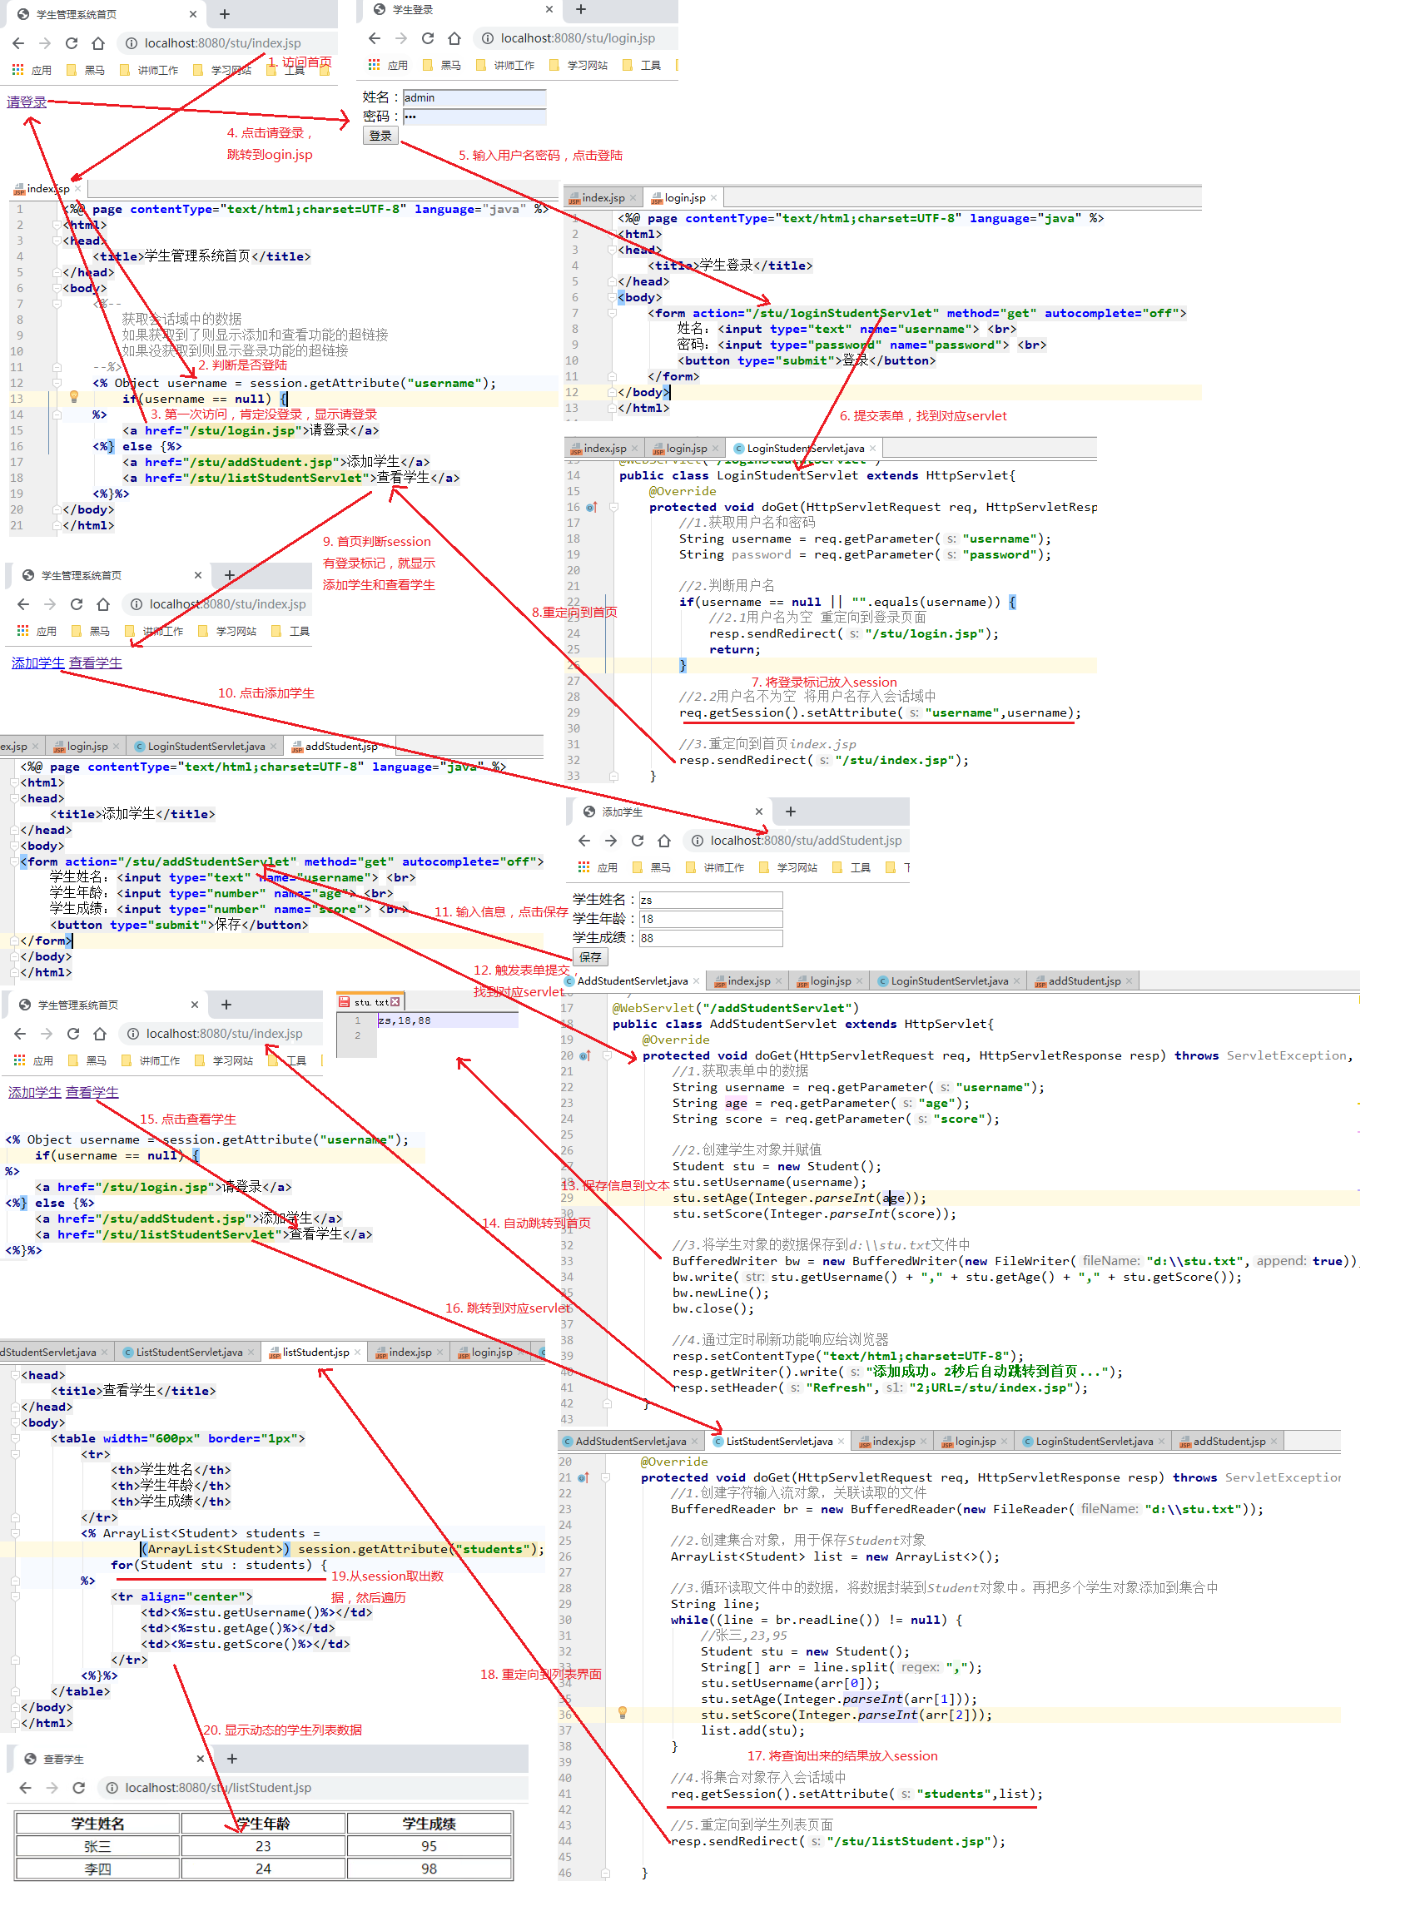Click reload in the 学生登录 login.jsp browser

click(x=428, y=38)
